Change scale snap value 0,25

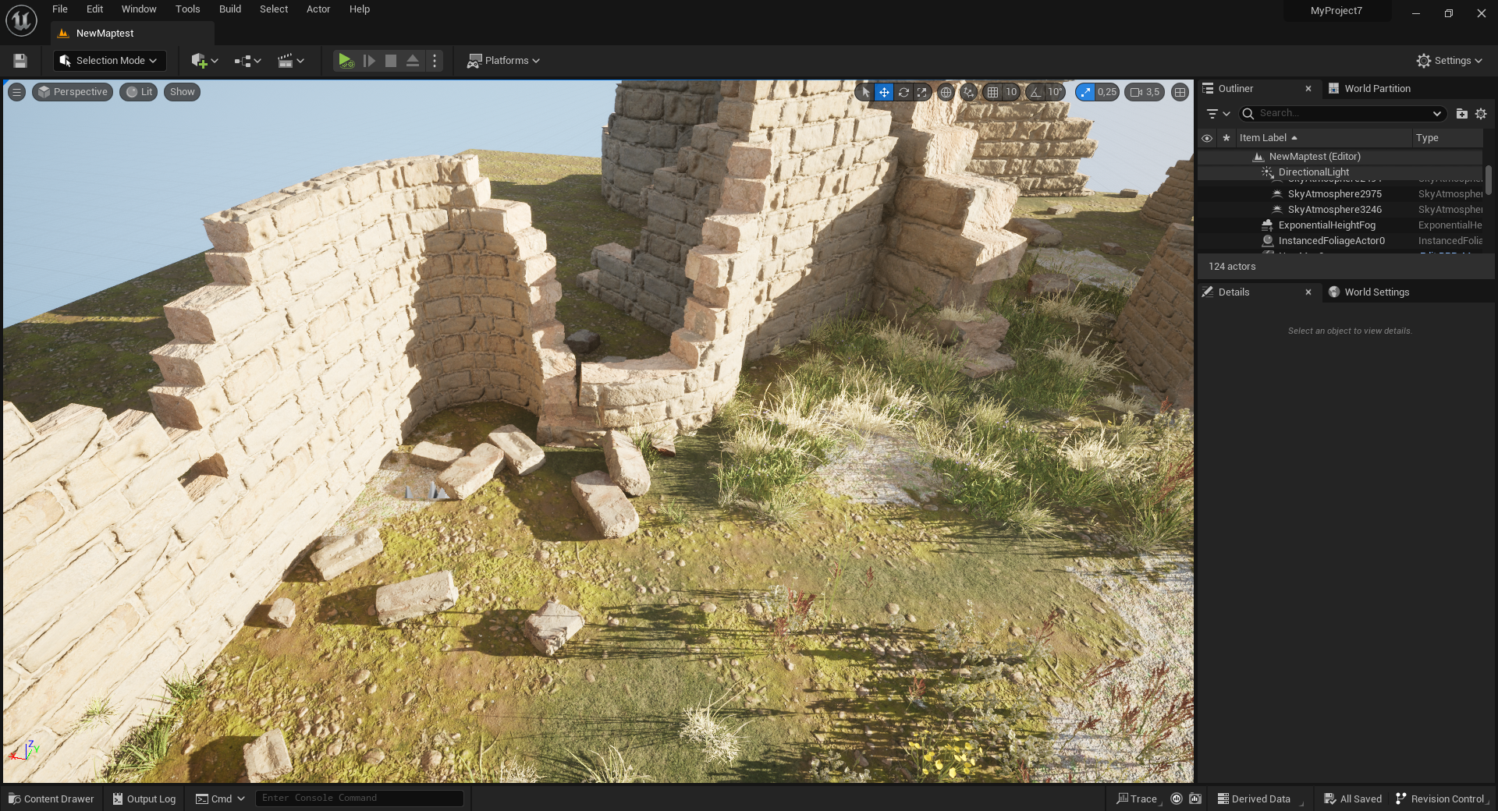pyautogui.click(x=1107, y=92)
